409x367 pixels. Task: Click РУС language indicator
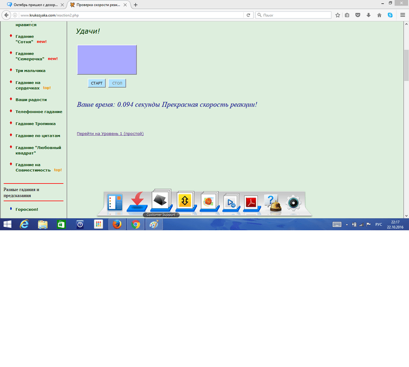click(x=378, y=224)
